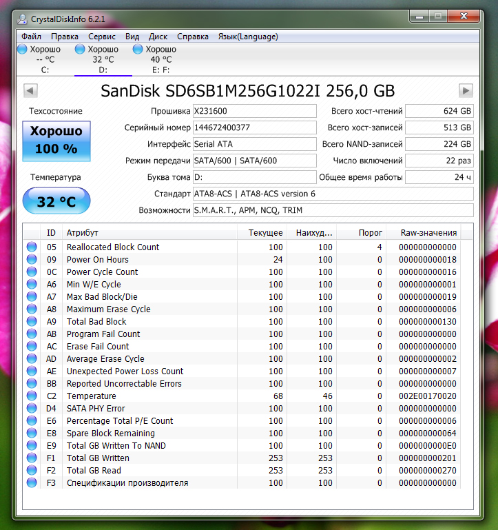
Task: Click raw value 000000000130 in Total Bad Block row
Action: point(427,321)
